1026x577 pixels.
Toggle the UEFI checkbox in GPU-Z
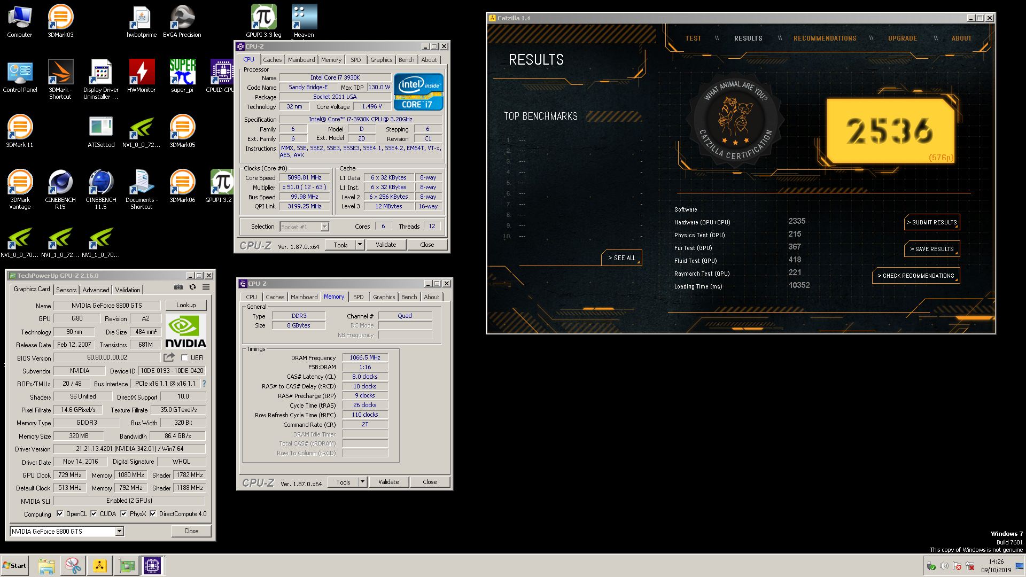(184, 357)
